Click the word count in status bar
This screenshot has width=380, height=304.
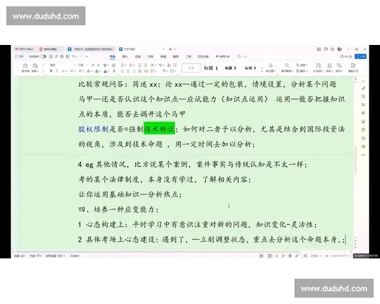[35, 256]
